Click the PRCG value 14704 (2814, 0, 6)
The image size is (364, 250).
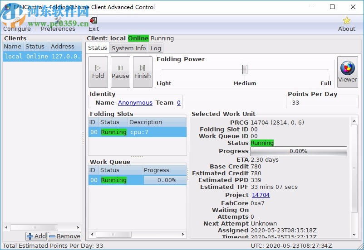pos(277,122)
